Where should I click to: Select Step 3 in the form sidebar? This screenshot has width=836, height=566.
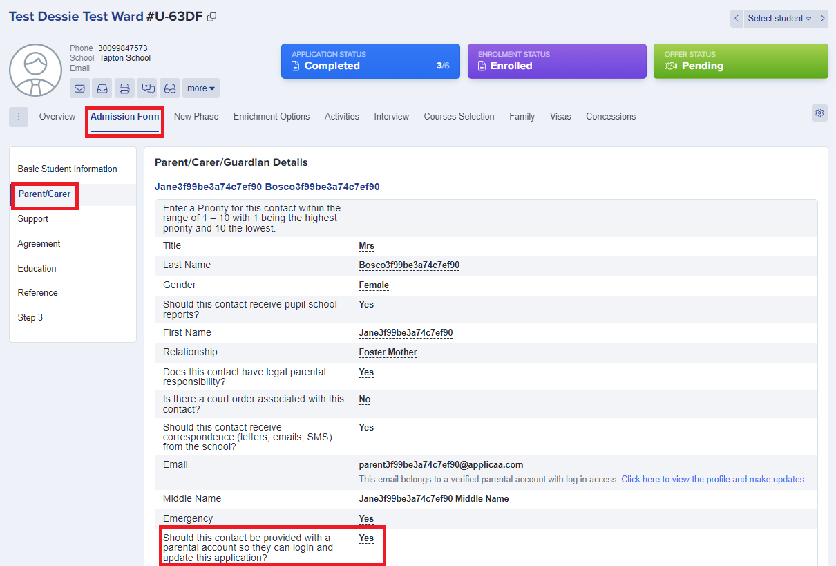coord(30,317)
